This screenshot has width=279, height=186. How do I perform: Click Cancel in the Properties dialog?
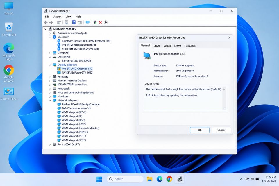(x=221, y=130)
